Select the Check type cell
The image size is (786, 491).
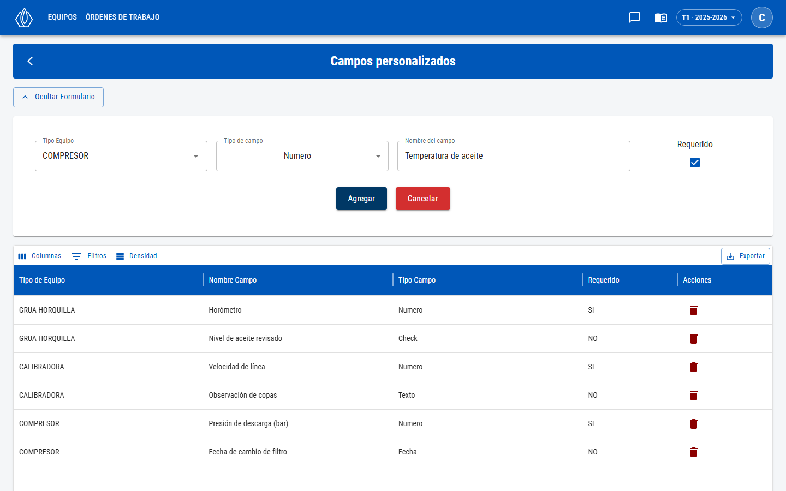(x=488, y=338)
